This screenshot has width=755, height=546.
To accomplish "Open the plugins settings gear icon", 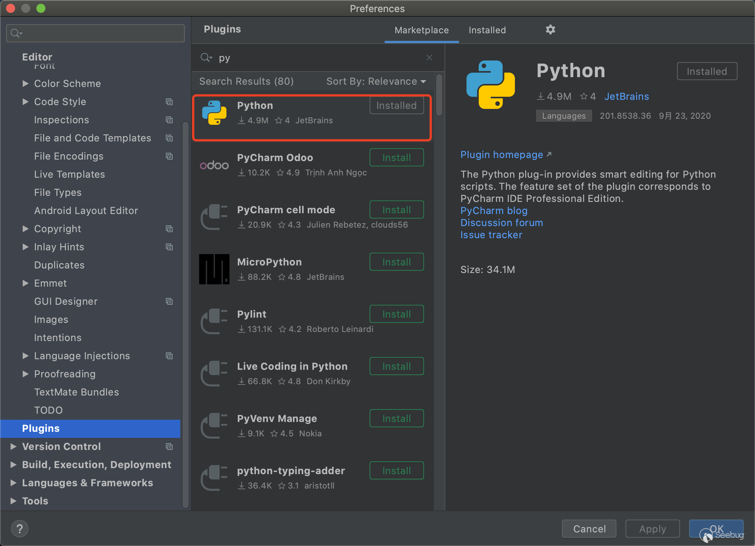I will (x=550, y=29).
